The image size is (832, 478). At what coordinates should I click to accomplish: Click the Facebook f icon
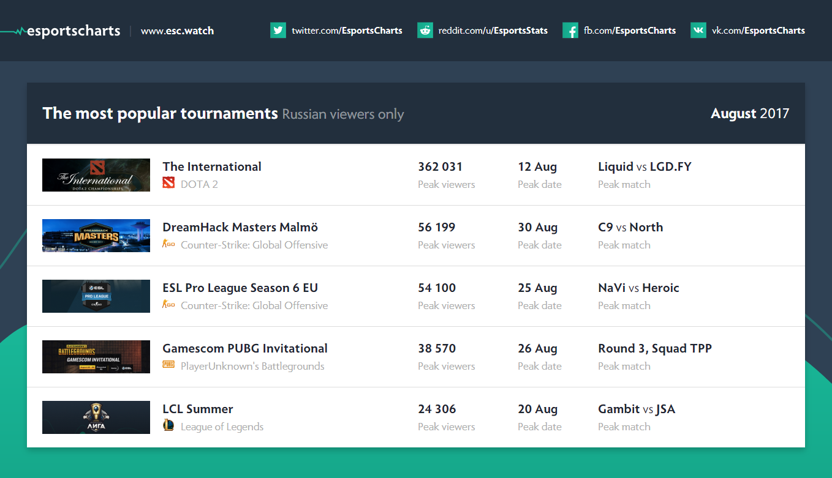pyautogui.click(x=570, y=30)
